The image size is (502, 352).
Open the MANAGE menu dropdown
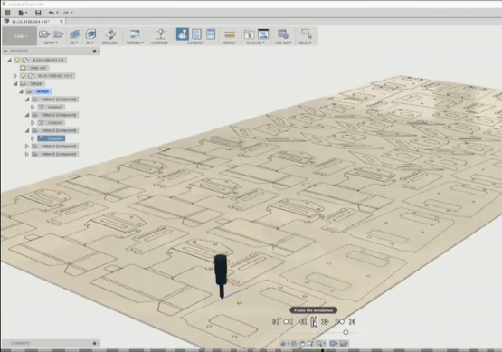255,43
